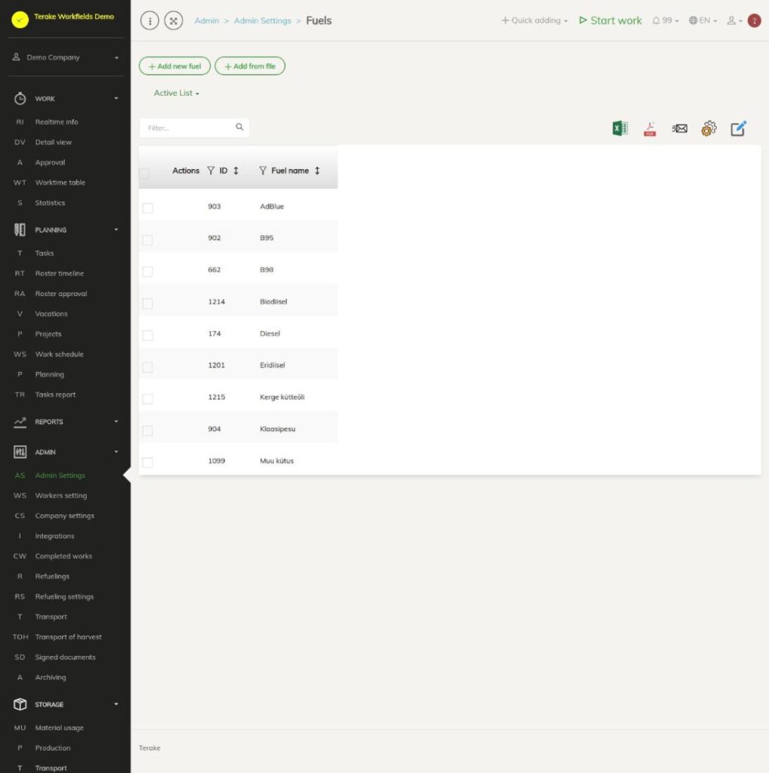Expand the Quick adding dropdown
This screenshot has width=769, height=773.
(x=534, y=20)
